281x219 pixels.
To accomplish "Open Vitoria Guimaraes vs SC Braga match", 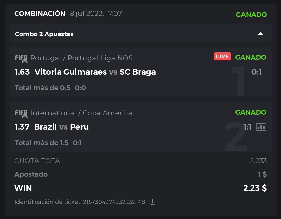I will click(x=95, y=72).
